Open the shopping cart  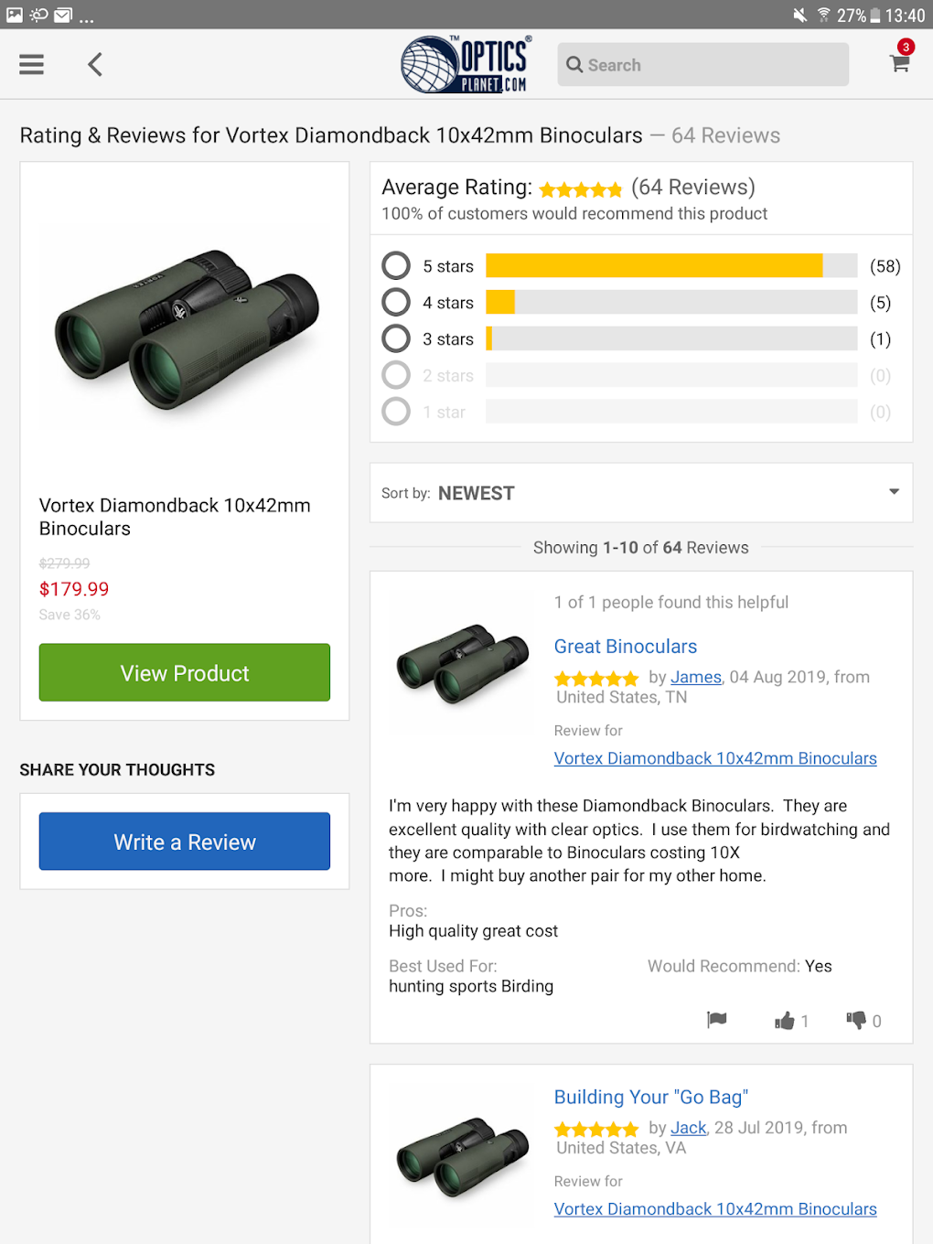point(899,63)
